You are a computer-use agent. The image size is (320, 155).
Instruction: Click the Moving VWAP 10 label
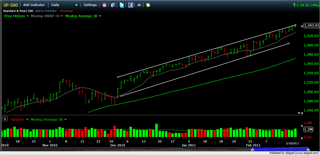(45, 16)
